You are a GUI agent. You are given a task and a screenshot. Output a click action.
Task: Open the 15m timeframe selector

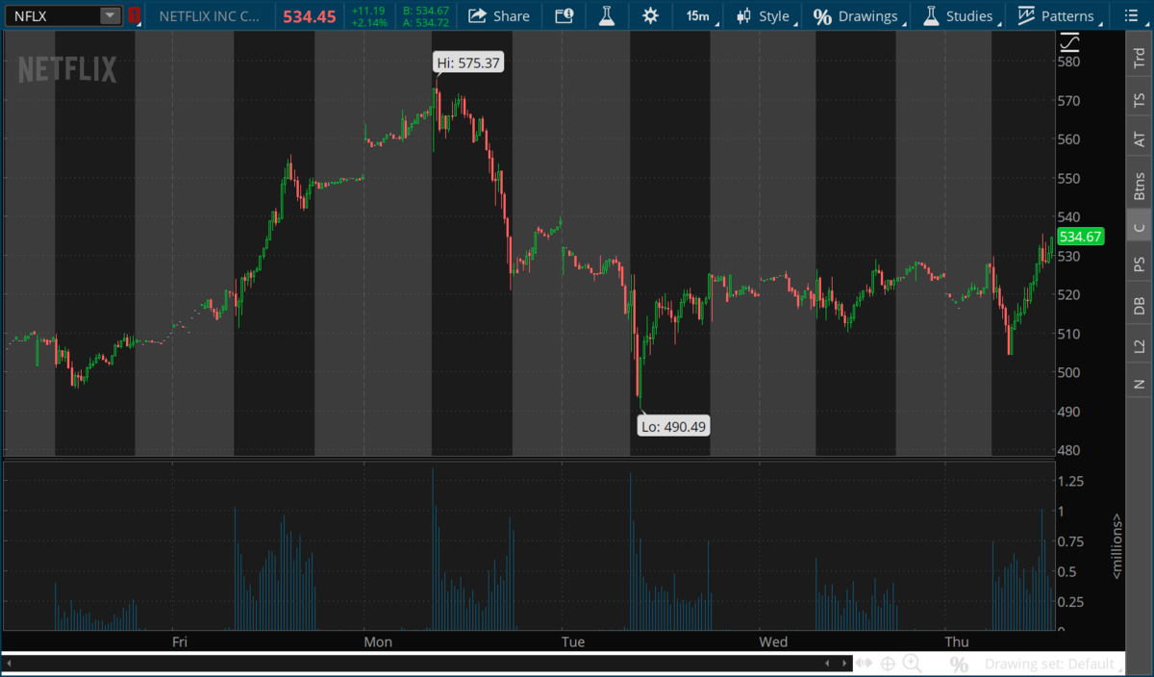pos(699,15)
